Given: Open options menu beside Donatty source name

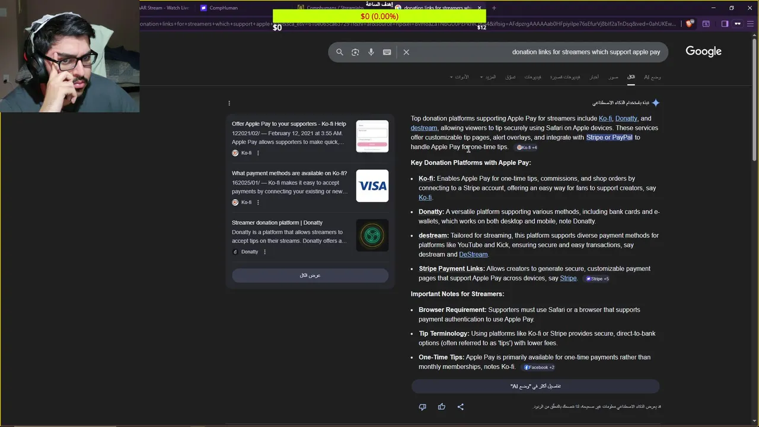Looking at the screenshot, I should 264,252.
